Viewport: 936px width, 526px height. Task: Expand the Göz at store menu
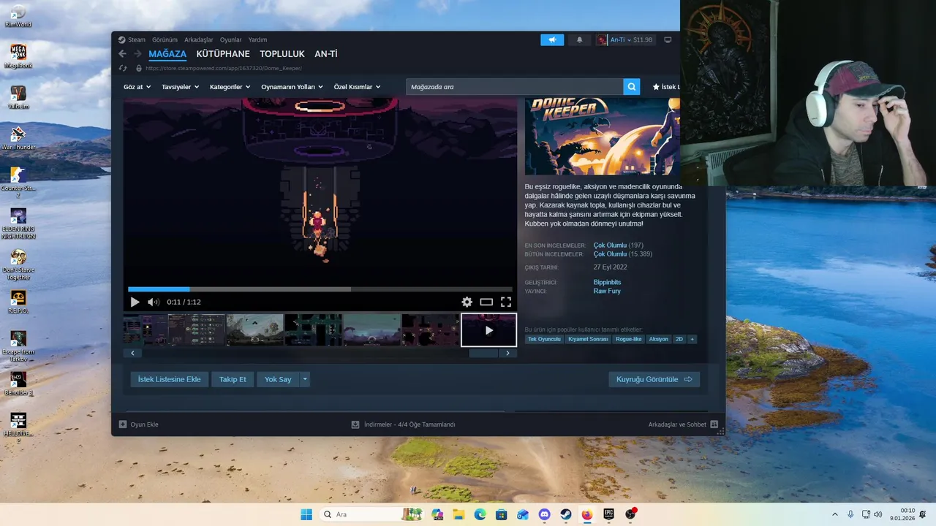(x=137, y=87)
